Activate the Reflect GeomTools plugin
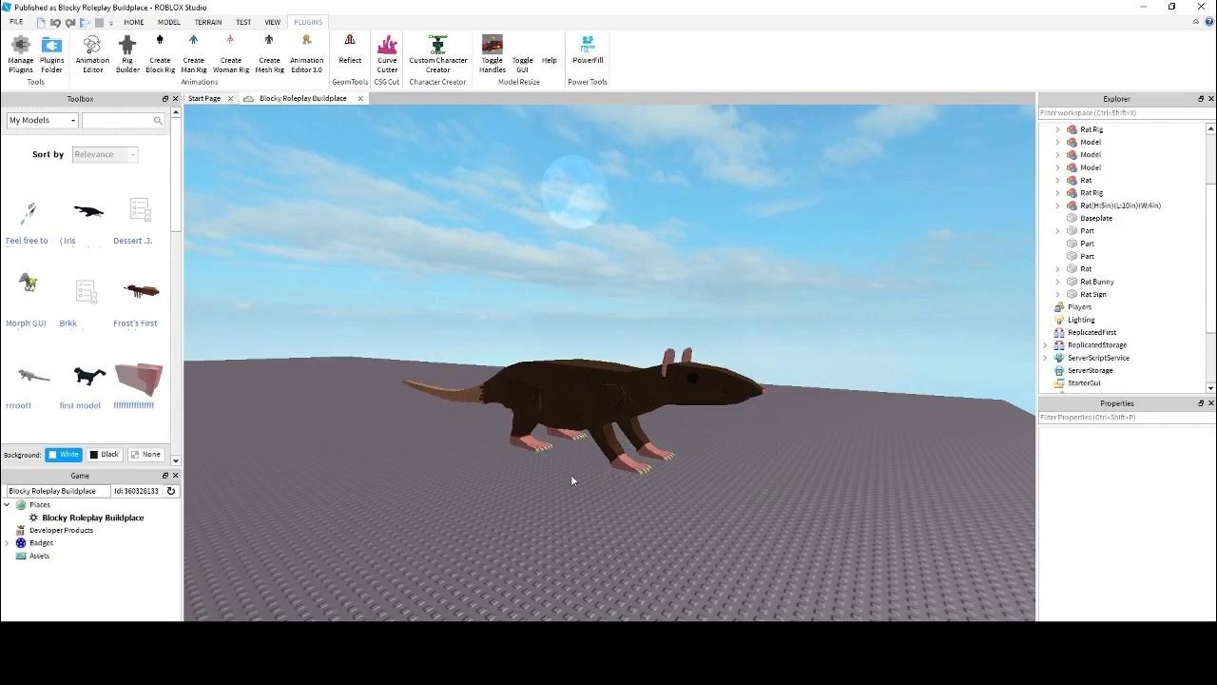This screenshot has width=1217, height=685. 350,49
